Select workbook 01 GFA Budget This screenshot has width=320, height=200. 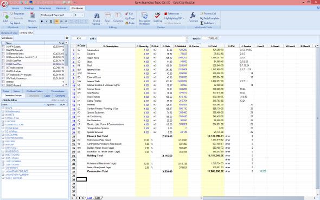(x=33, y=46)
